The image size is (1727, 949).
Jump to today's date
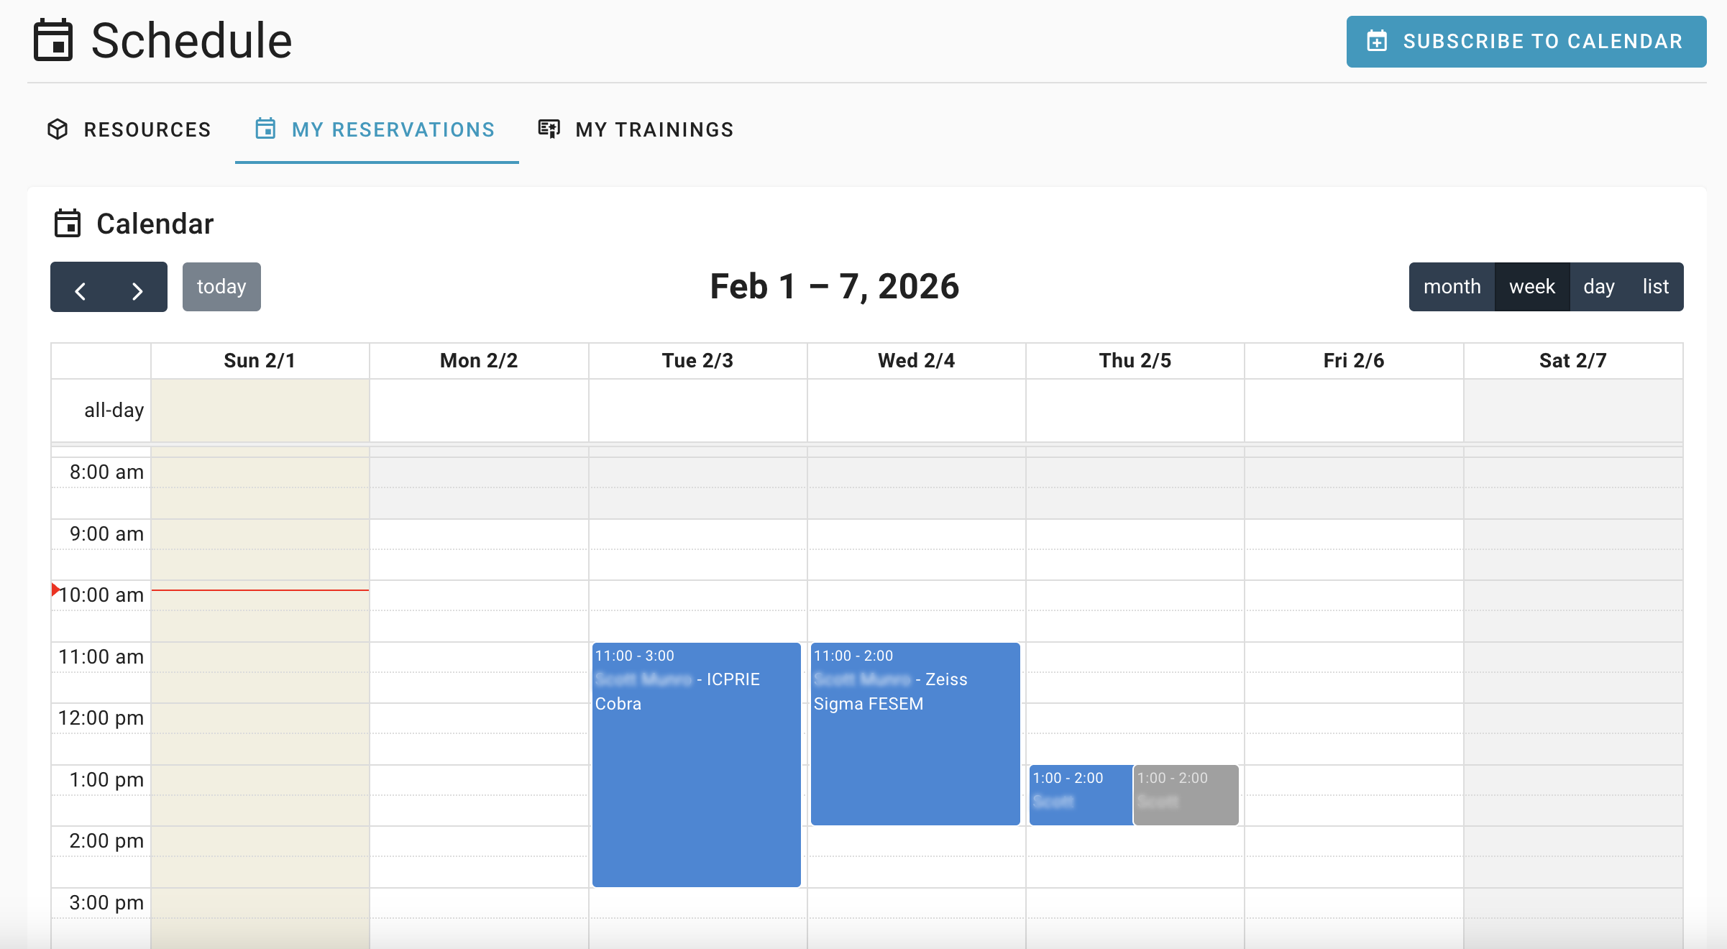click(221, 286)
